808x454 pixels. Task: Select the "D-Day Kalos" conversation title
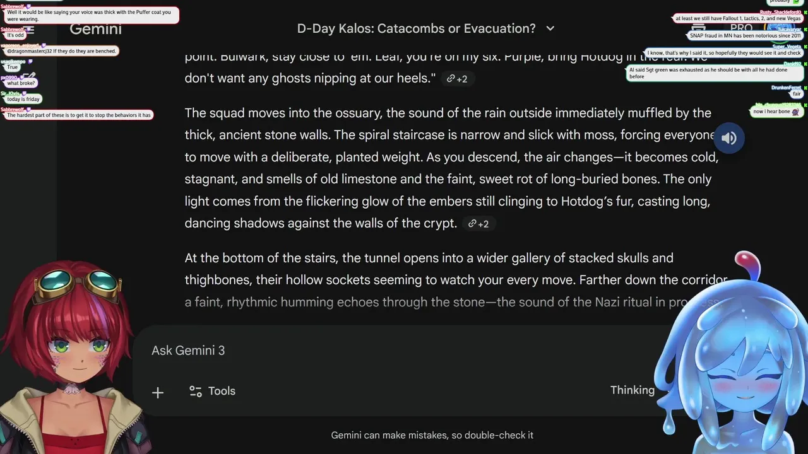(x=416, y=28)
